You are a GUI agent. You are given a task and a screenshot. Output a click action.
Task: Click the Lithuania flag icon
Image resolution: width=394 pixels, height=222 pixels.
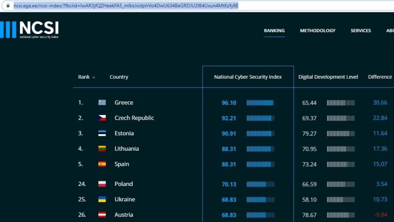pos(102,149)
